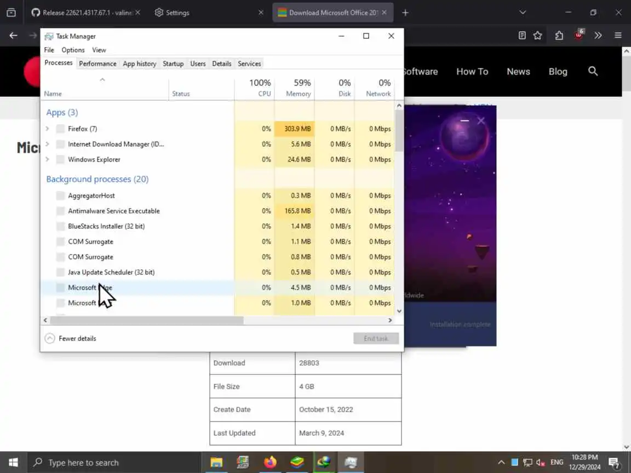Show more Firefox toolbar tools
This screenshot has height=473, width=631.
click(598, 36)
